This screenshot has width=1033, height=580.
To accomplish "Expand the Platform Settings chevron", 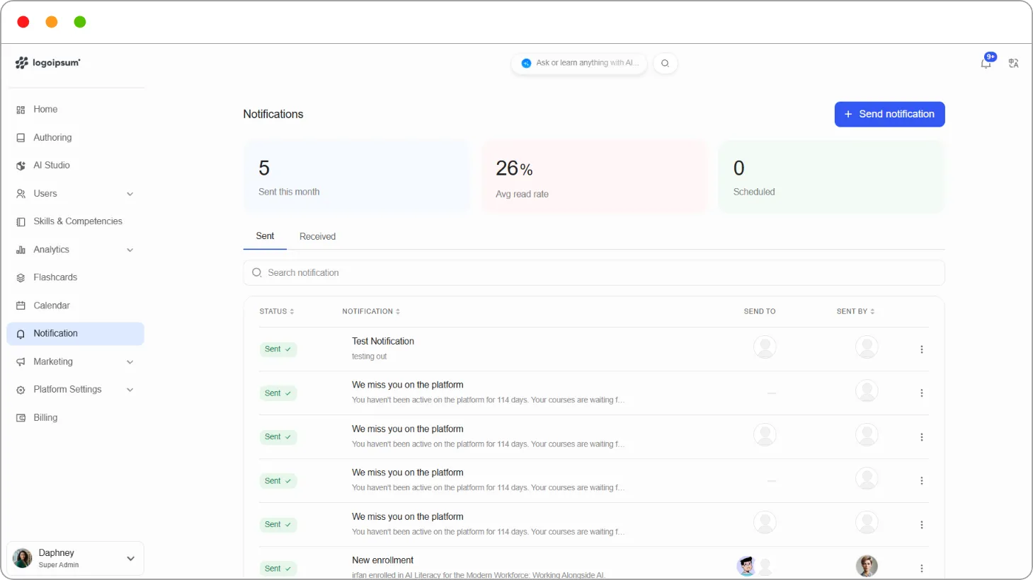I will pyautogui.click(x=130, y=390).
